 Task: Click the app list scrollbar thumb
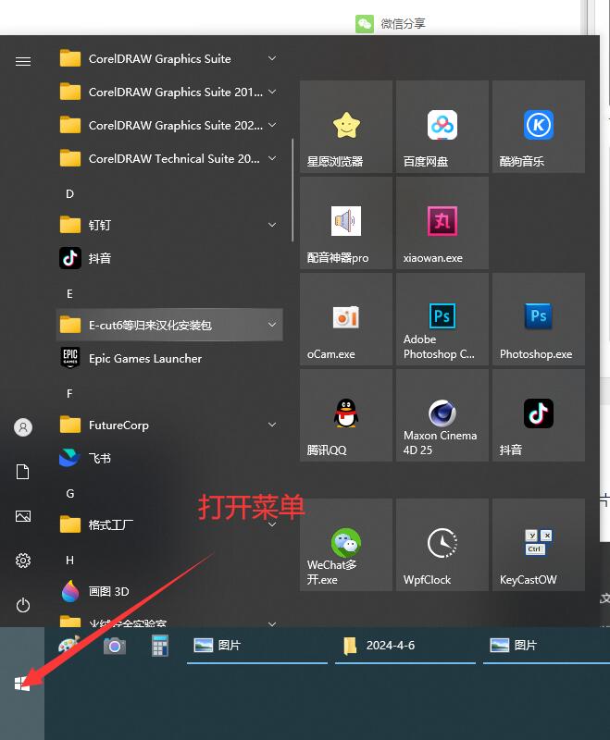[x=293, y=191]
